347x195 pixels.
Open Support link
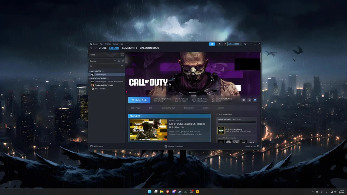[221, 108]
